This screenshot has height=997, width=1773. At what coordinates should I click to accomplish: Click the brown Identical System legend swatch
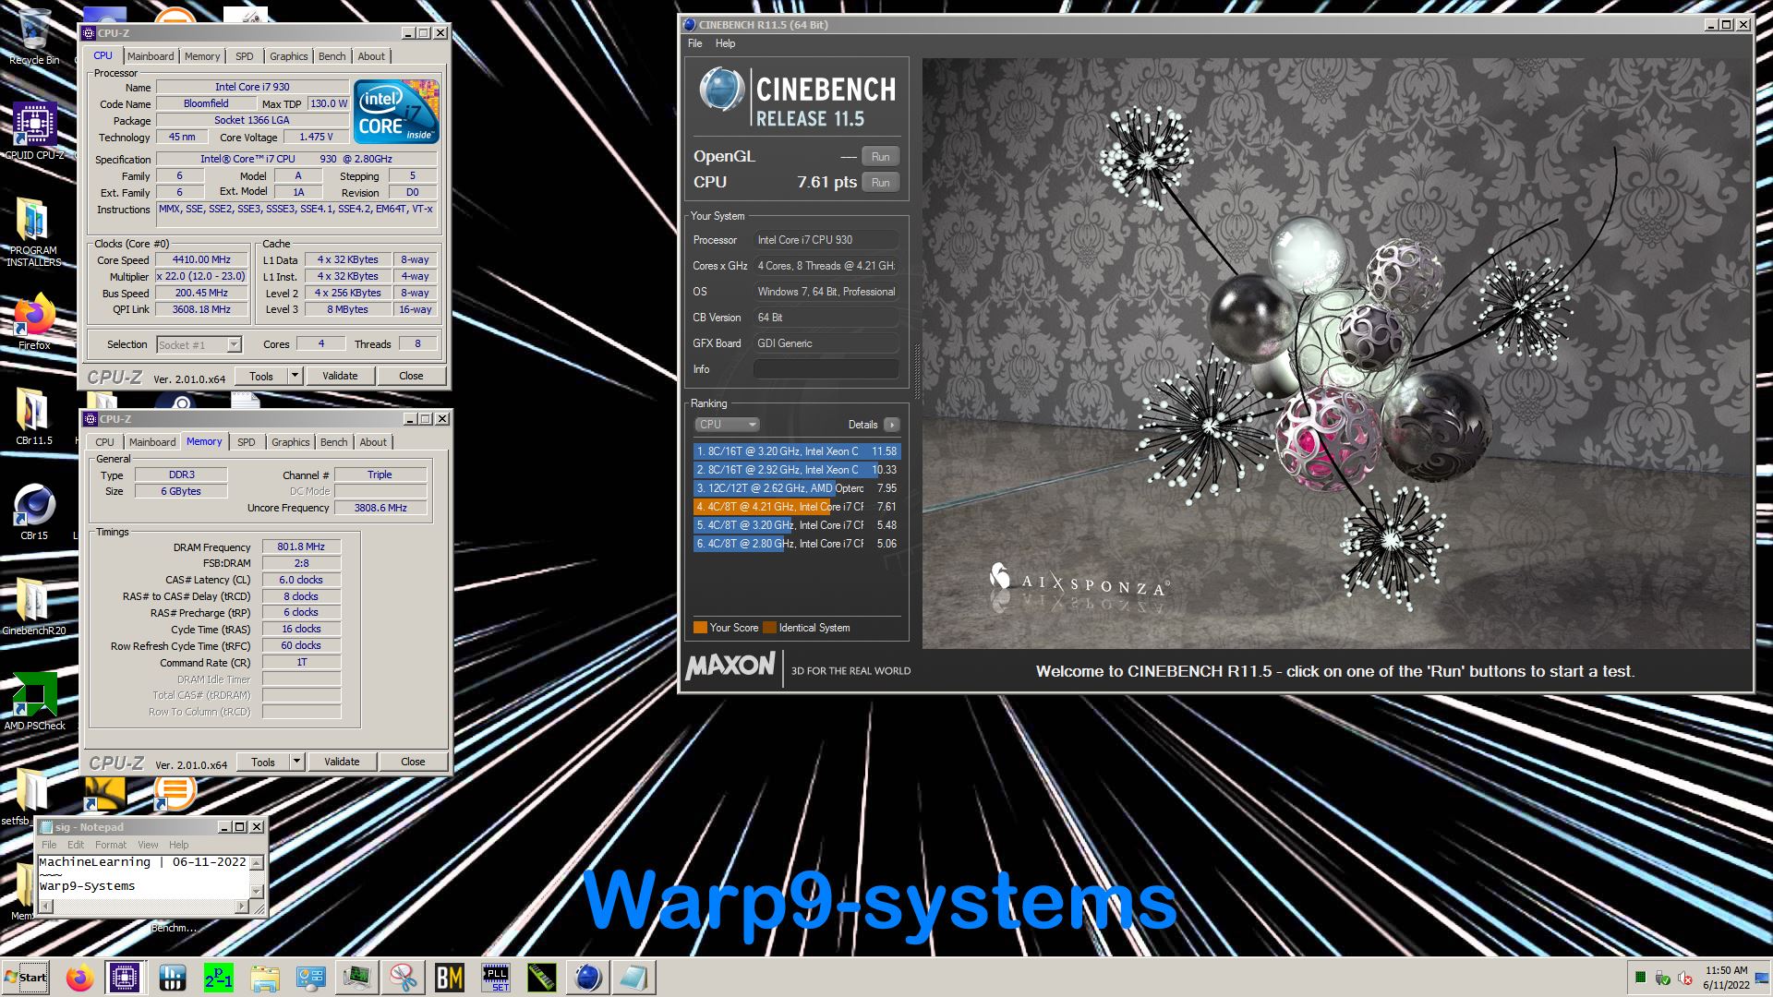pos(769,628)
